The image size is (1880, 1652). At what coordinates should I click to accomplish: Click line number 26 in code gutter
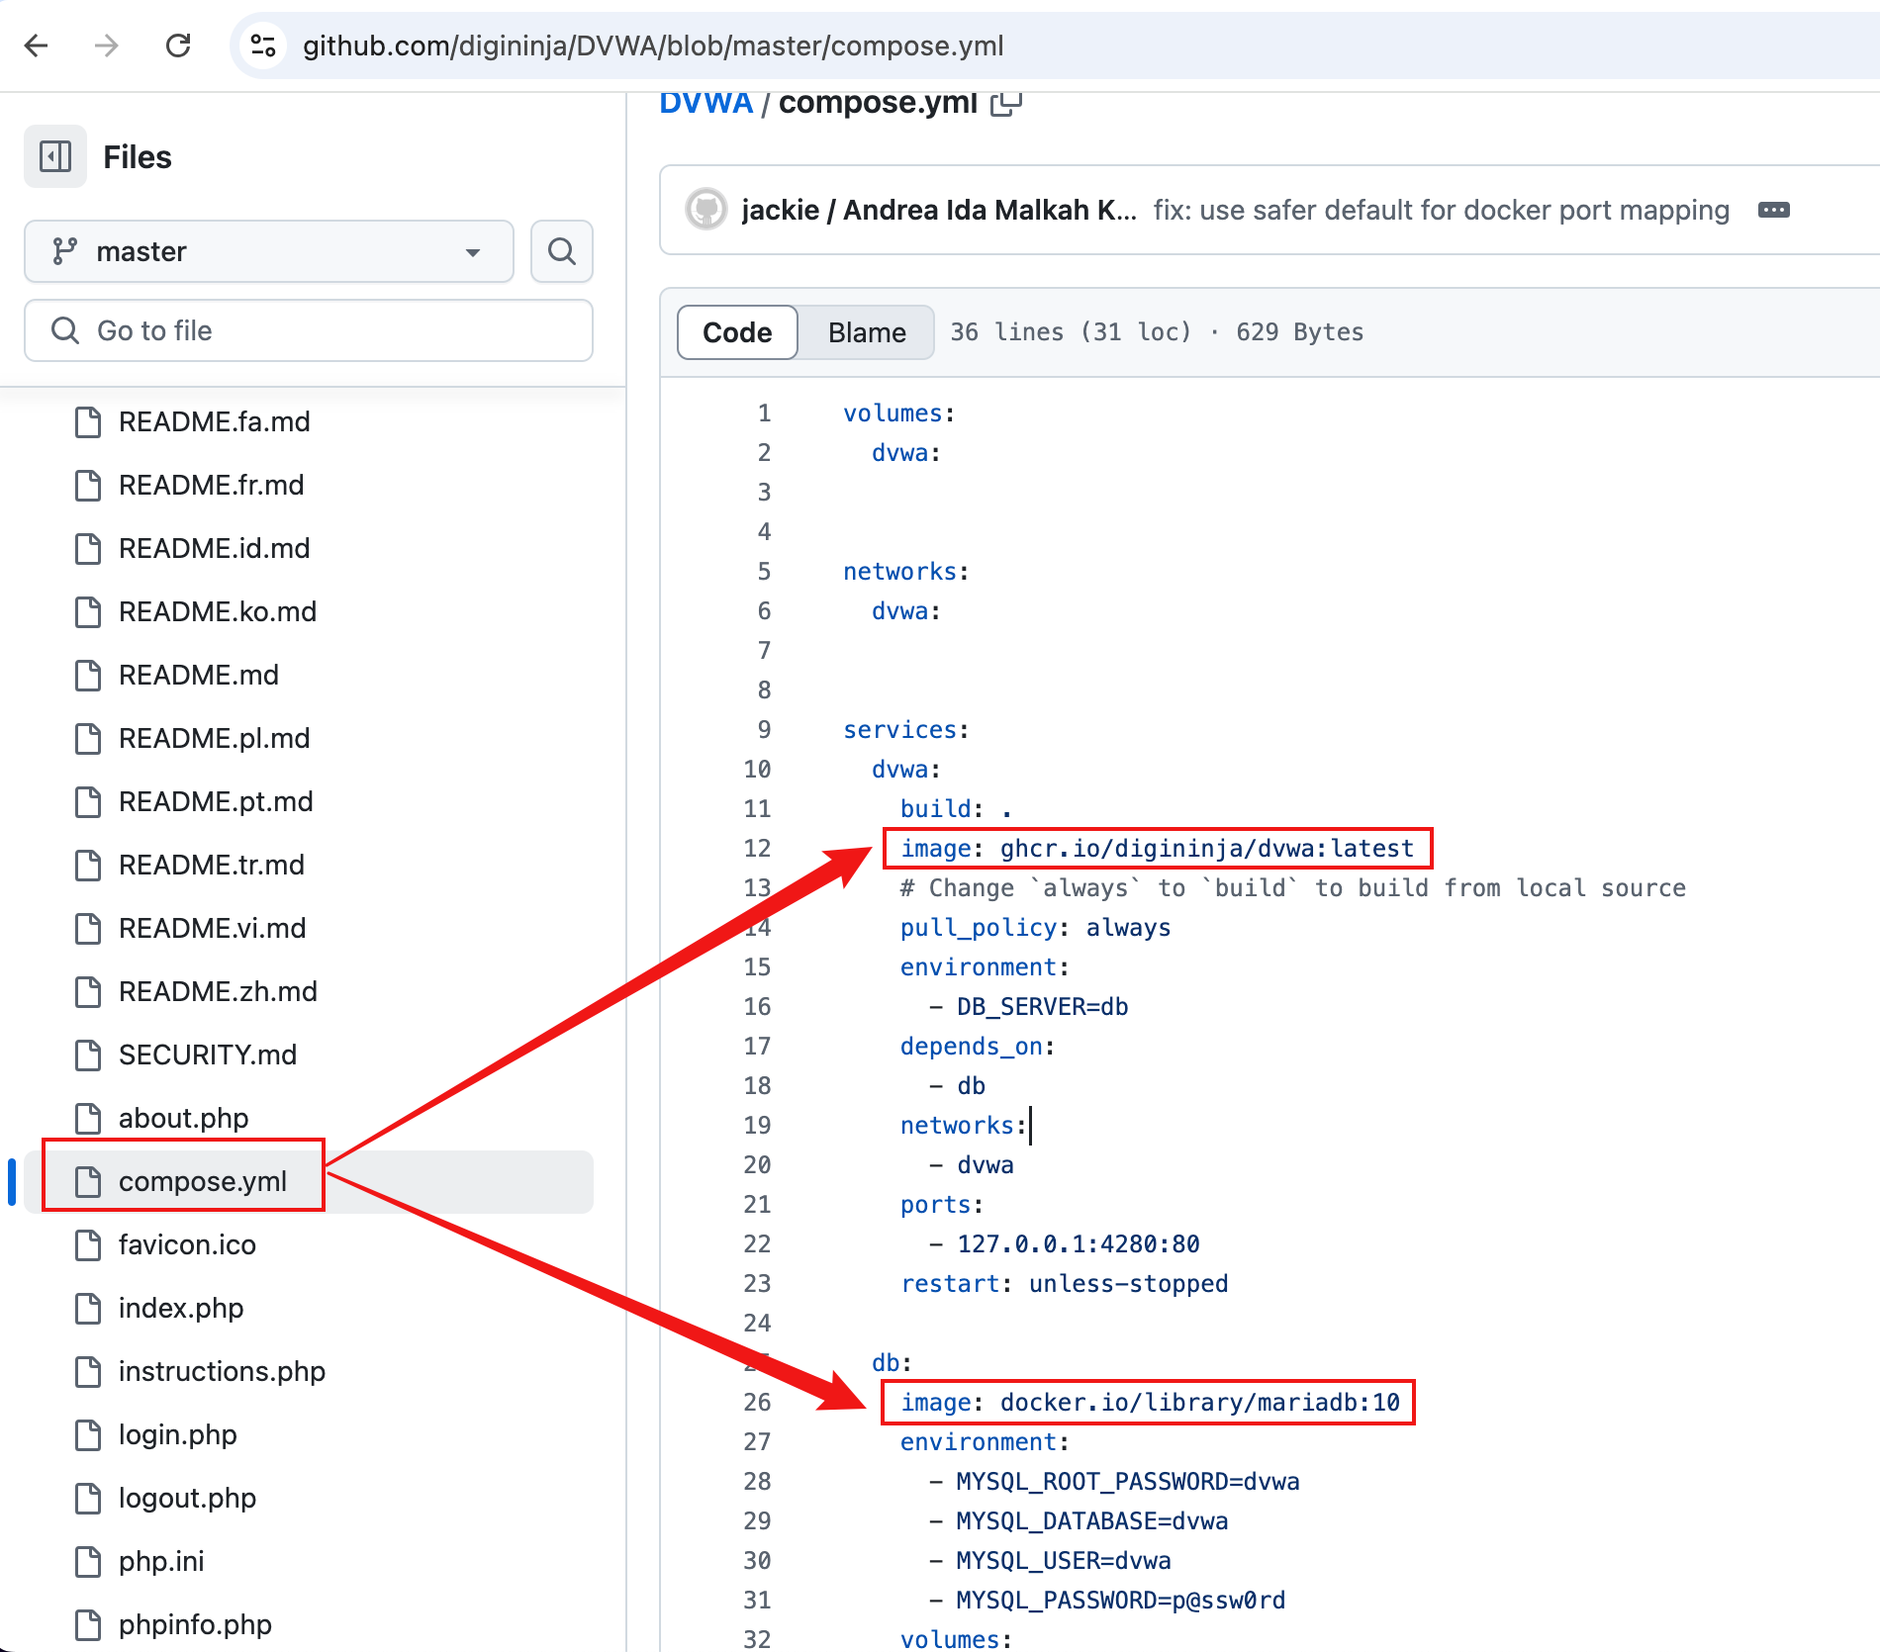pyautogui.click(x=757, y=1403)
